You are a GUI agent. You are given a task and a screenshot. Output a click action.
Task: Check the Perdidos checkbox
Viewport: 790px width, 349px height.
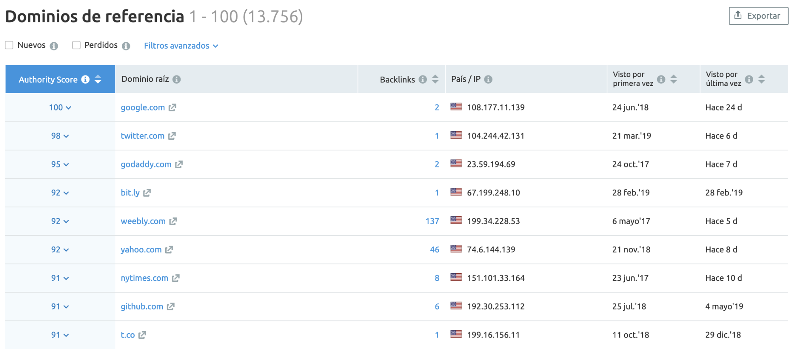[76, 45]
